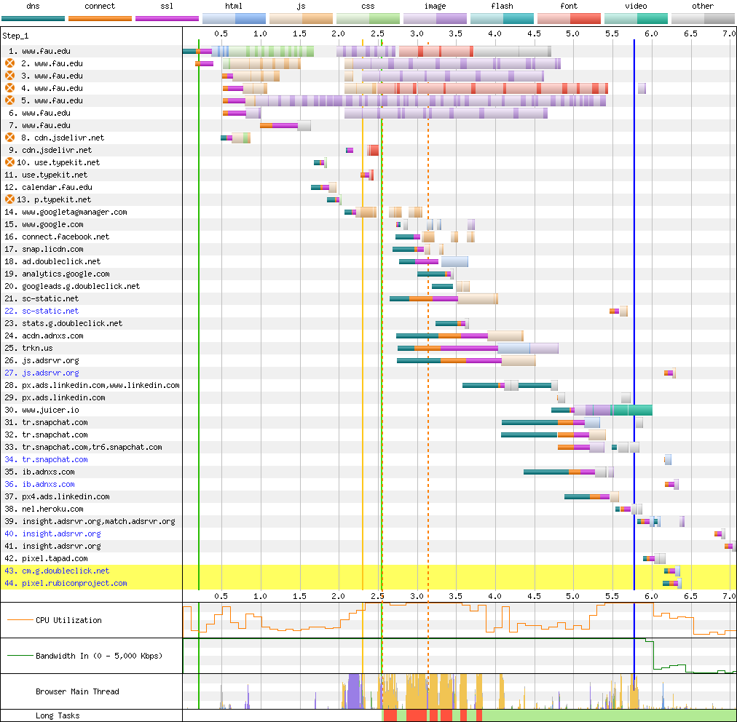Click render-blocking icon on row 3 www.fau.edu
The image size is (737, 722).
[x=10, y=76]
